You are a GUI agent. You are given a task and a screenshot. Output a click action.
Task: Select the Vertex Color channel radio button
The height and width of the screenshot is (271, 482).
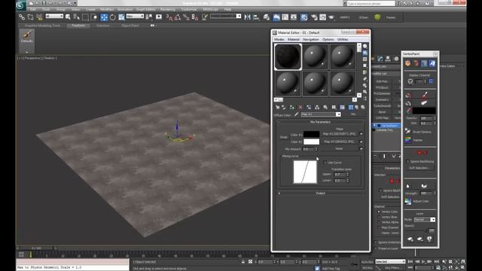click(x=379, y=212)
